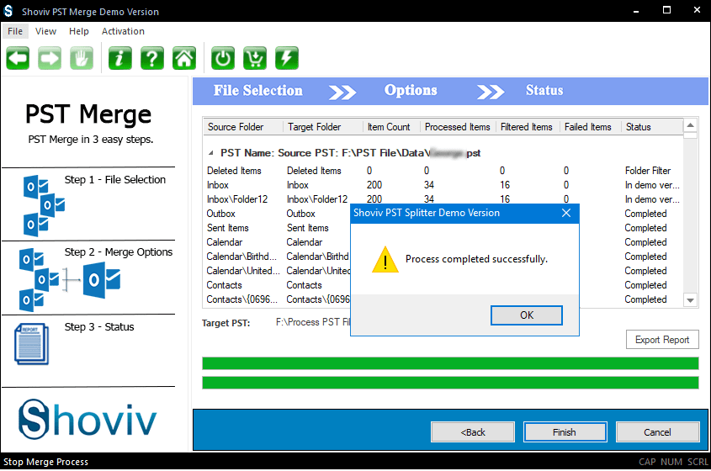Screen dimensions: 711x471
Task: Click the Step 1 File Selection Outlook icons
Action: click(x=44, y=206)
